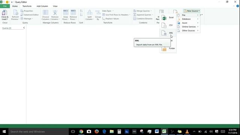Click Replace Values in Transform group
Viewport: 240px width, 135px height.
(x=111, y=19)
